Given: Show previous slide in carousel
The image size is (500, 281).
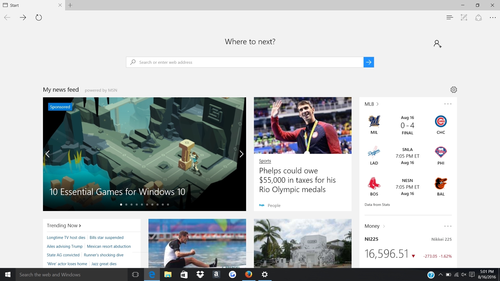Looking at the screenshot, I should (48, 154).
